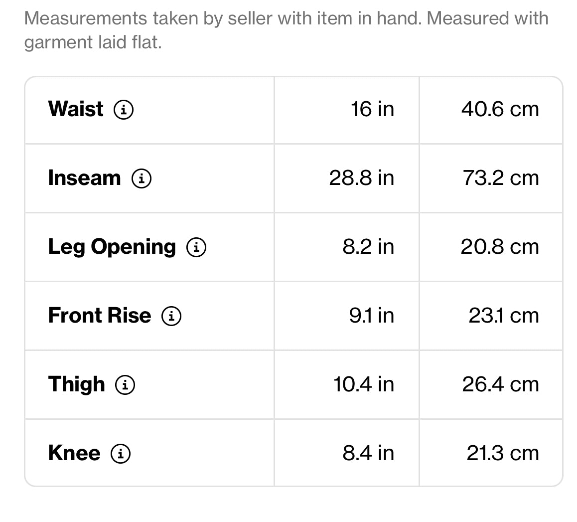Select the 23.1 cm front rise value
The width and height of the screenshot is (577, 522).
503,316
